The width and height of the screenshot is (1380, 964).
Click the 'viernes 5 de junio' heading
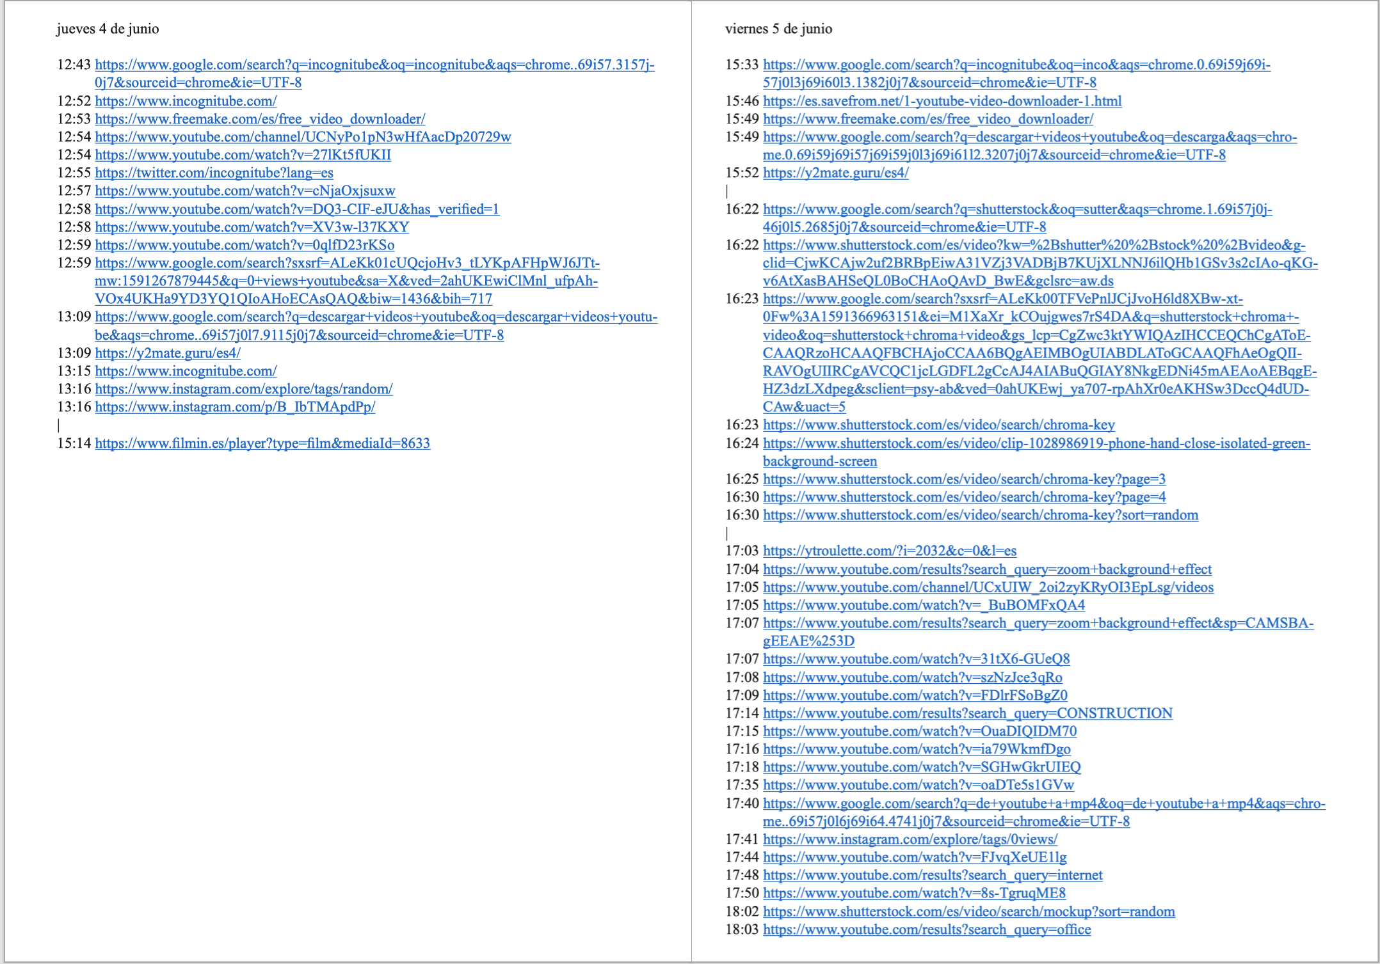[778, 29]
